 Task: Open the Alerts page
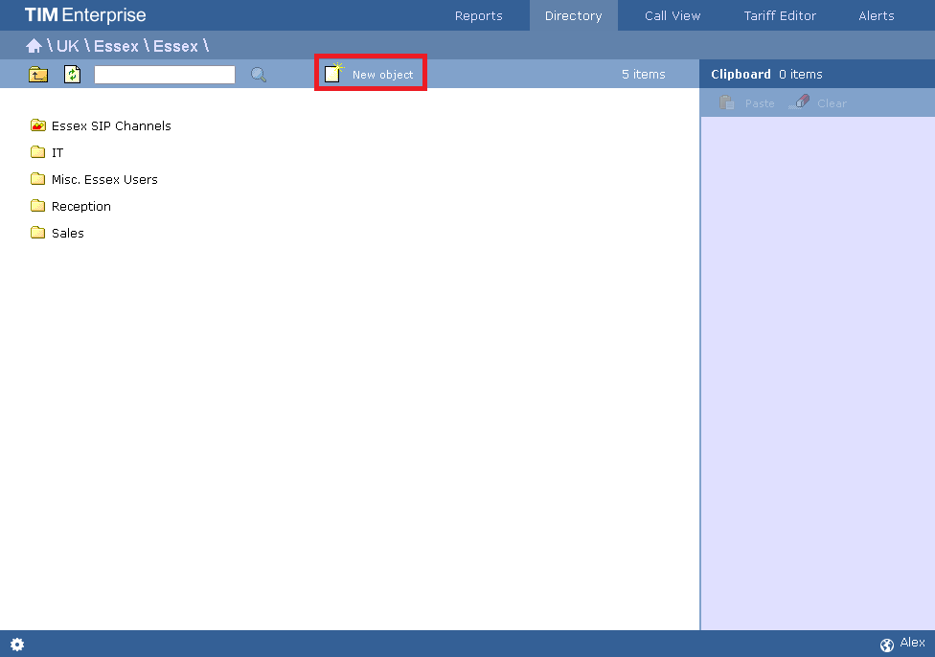point(877,15)
